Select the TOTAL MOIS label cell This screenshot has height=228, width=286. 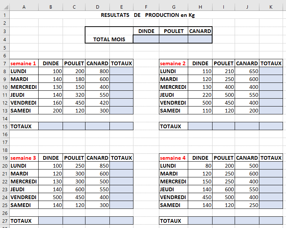point(109,39)
